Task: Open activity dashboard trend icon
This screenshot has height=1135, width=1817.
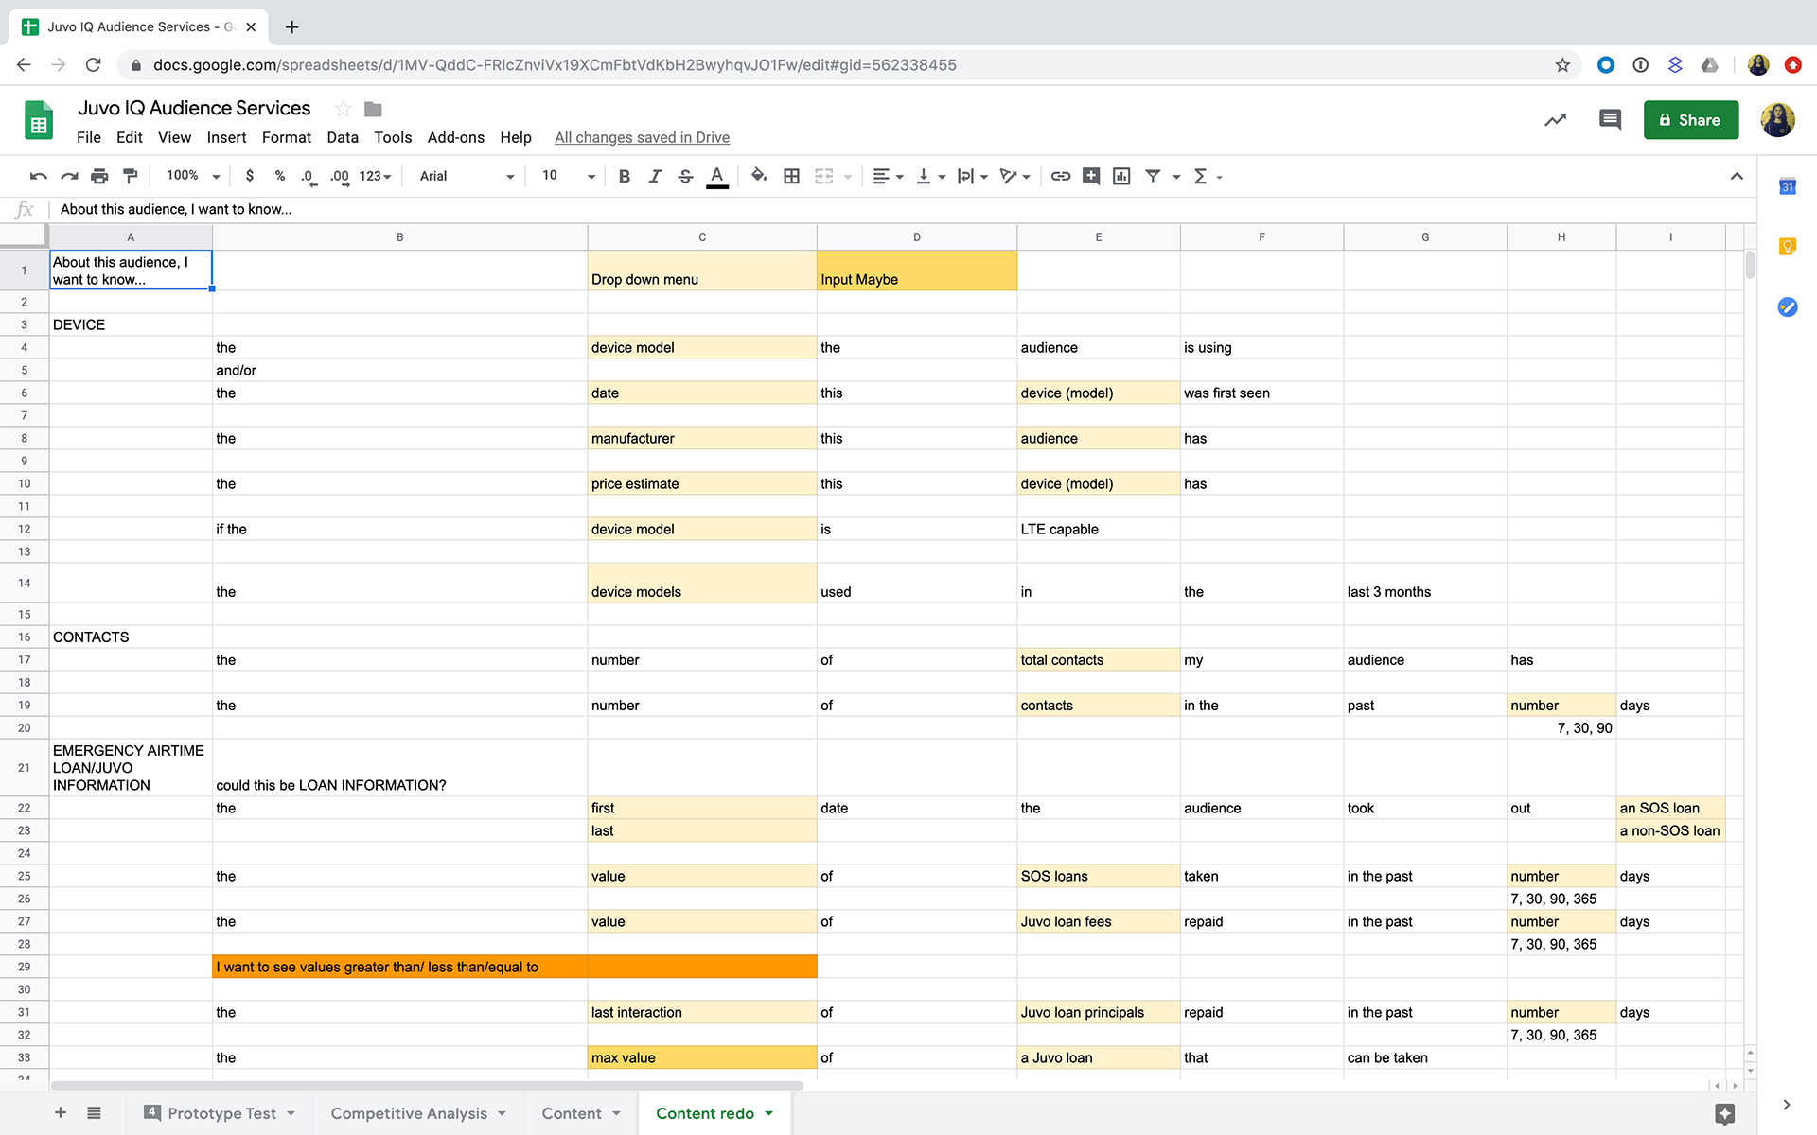Action: pyautogui.click(x=1555, y=119)
